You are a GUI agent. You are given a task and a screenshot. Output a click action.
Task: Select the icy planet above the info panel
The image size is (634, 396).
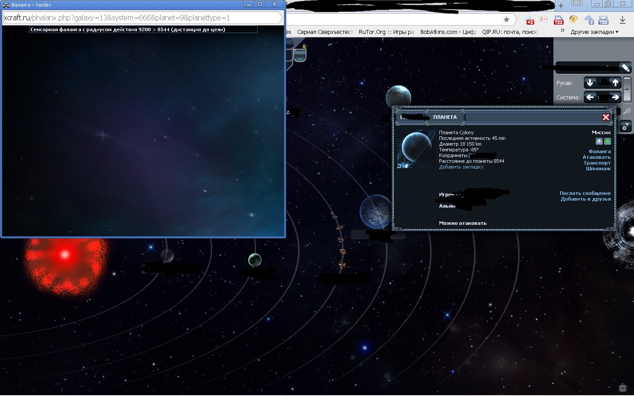[x=398, y=96]
